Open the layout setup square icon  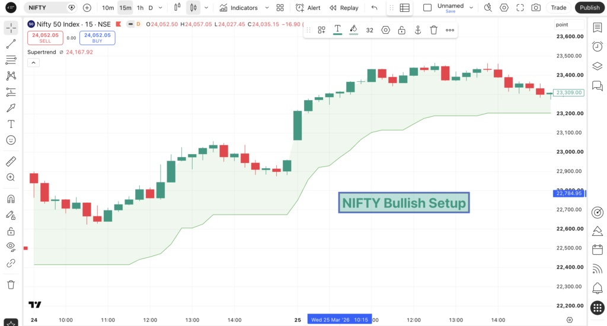pos(427,8)
